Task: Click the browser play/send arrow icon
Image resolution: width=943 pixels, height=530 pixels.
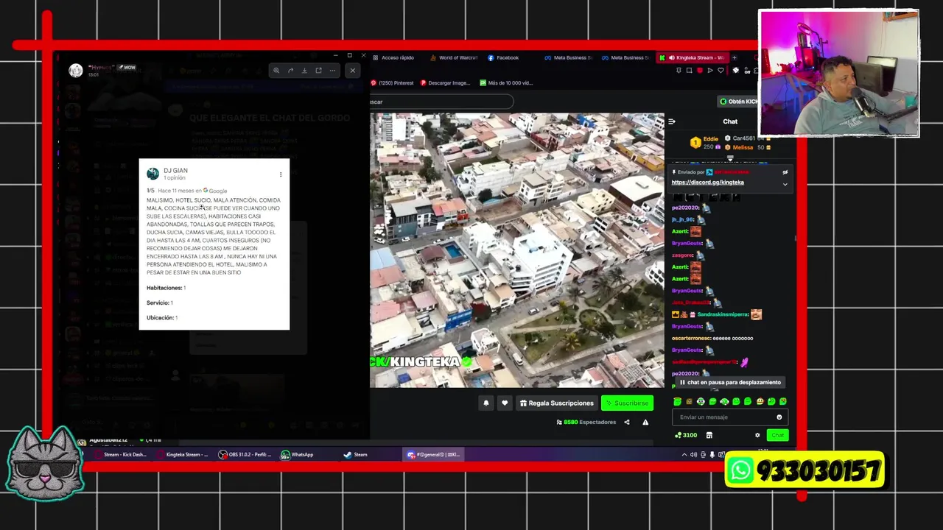Action: (710, 71)
